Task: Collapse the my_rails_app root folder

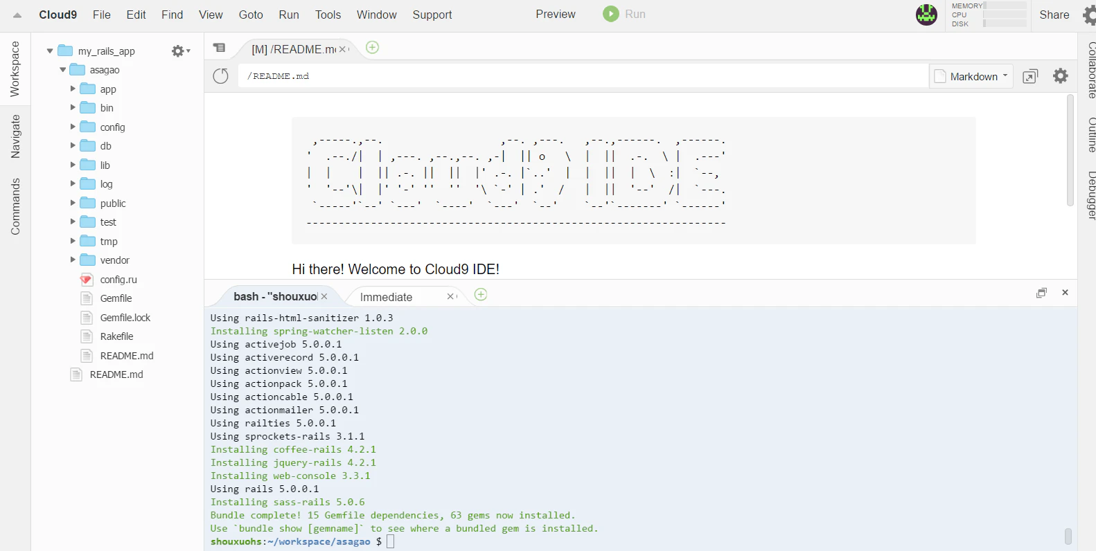Action: [50, 51]
